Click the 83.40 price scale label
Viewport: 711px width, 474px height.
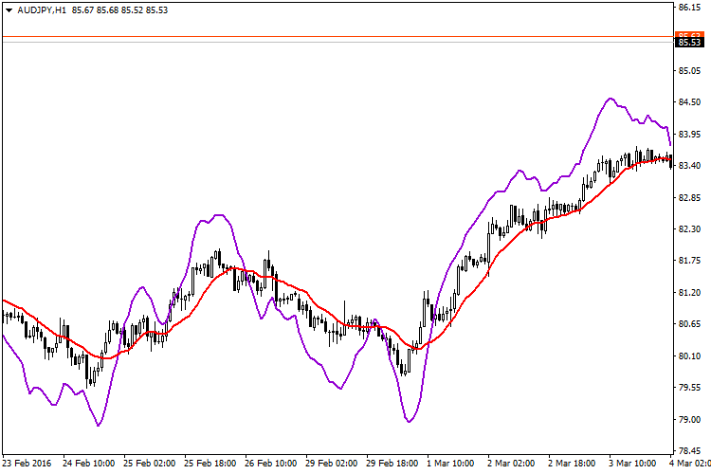[x=689, y=166]
